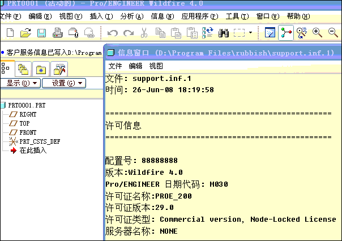The height and width of the screenshot is (241, 342).
Task: Open the 设置(G) dropdown
Action: click(x=64, y=83)
